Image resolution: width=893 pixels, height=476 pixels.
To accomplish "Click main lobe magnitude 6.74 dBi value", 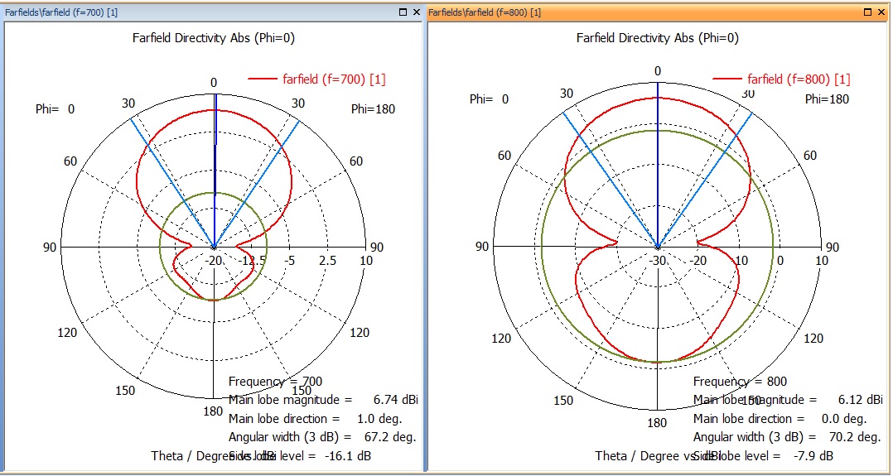I will (x=396, y=400).
